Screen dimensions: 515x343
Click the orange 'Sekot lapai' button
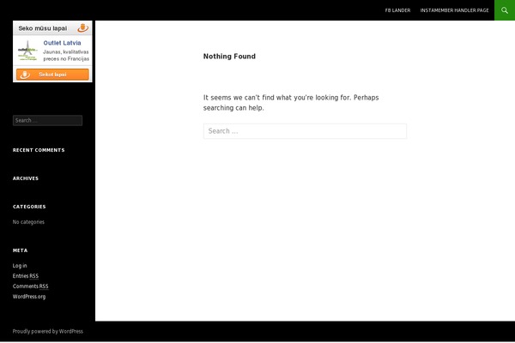pyautogui.click(x=52, y=75)
